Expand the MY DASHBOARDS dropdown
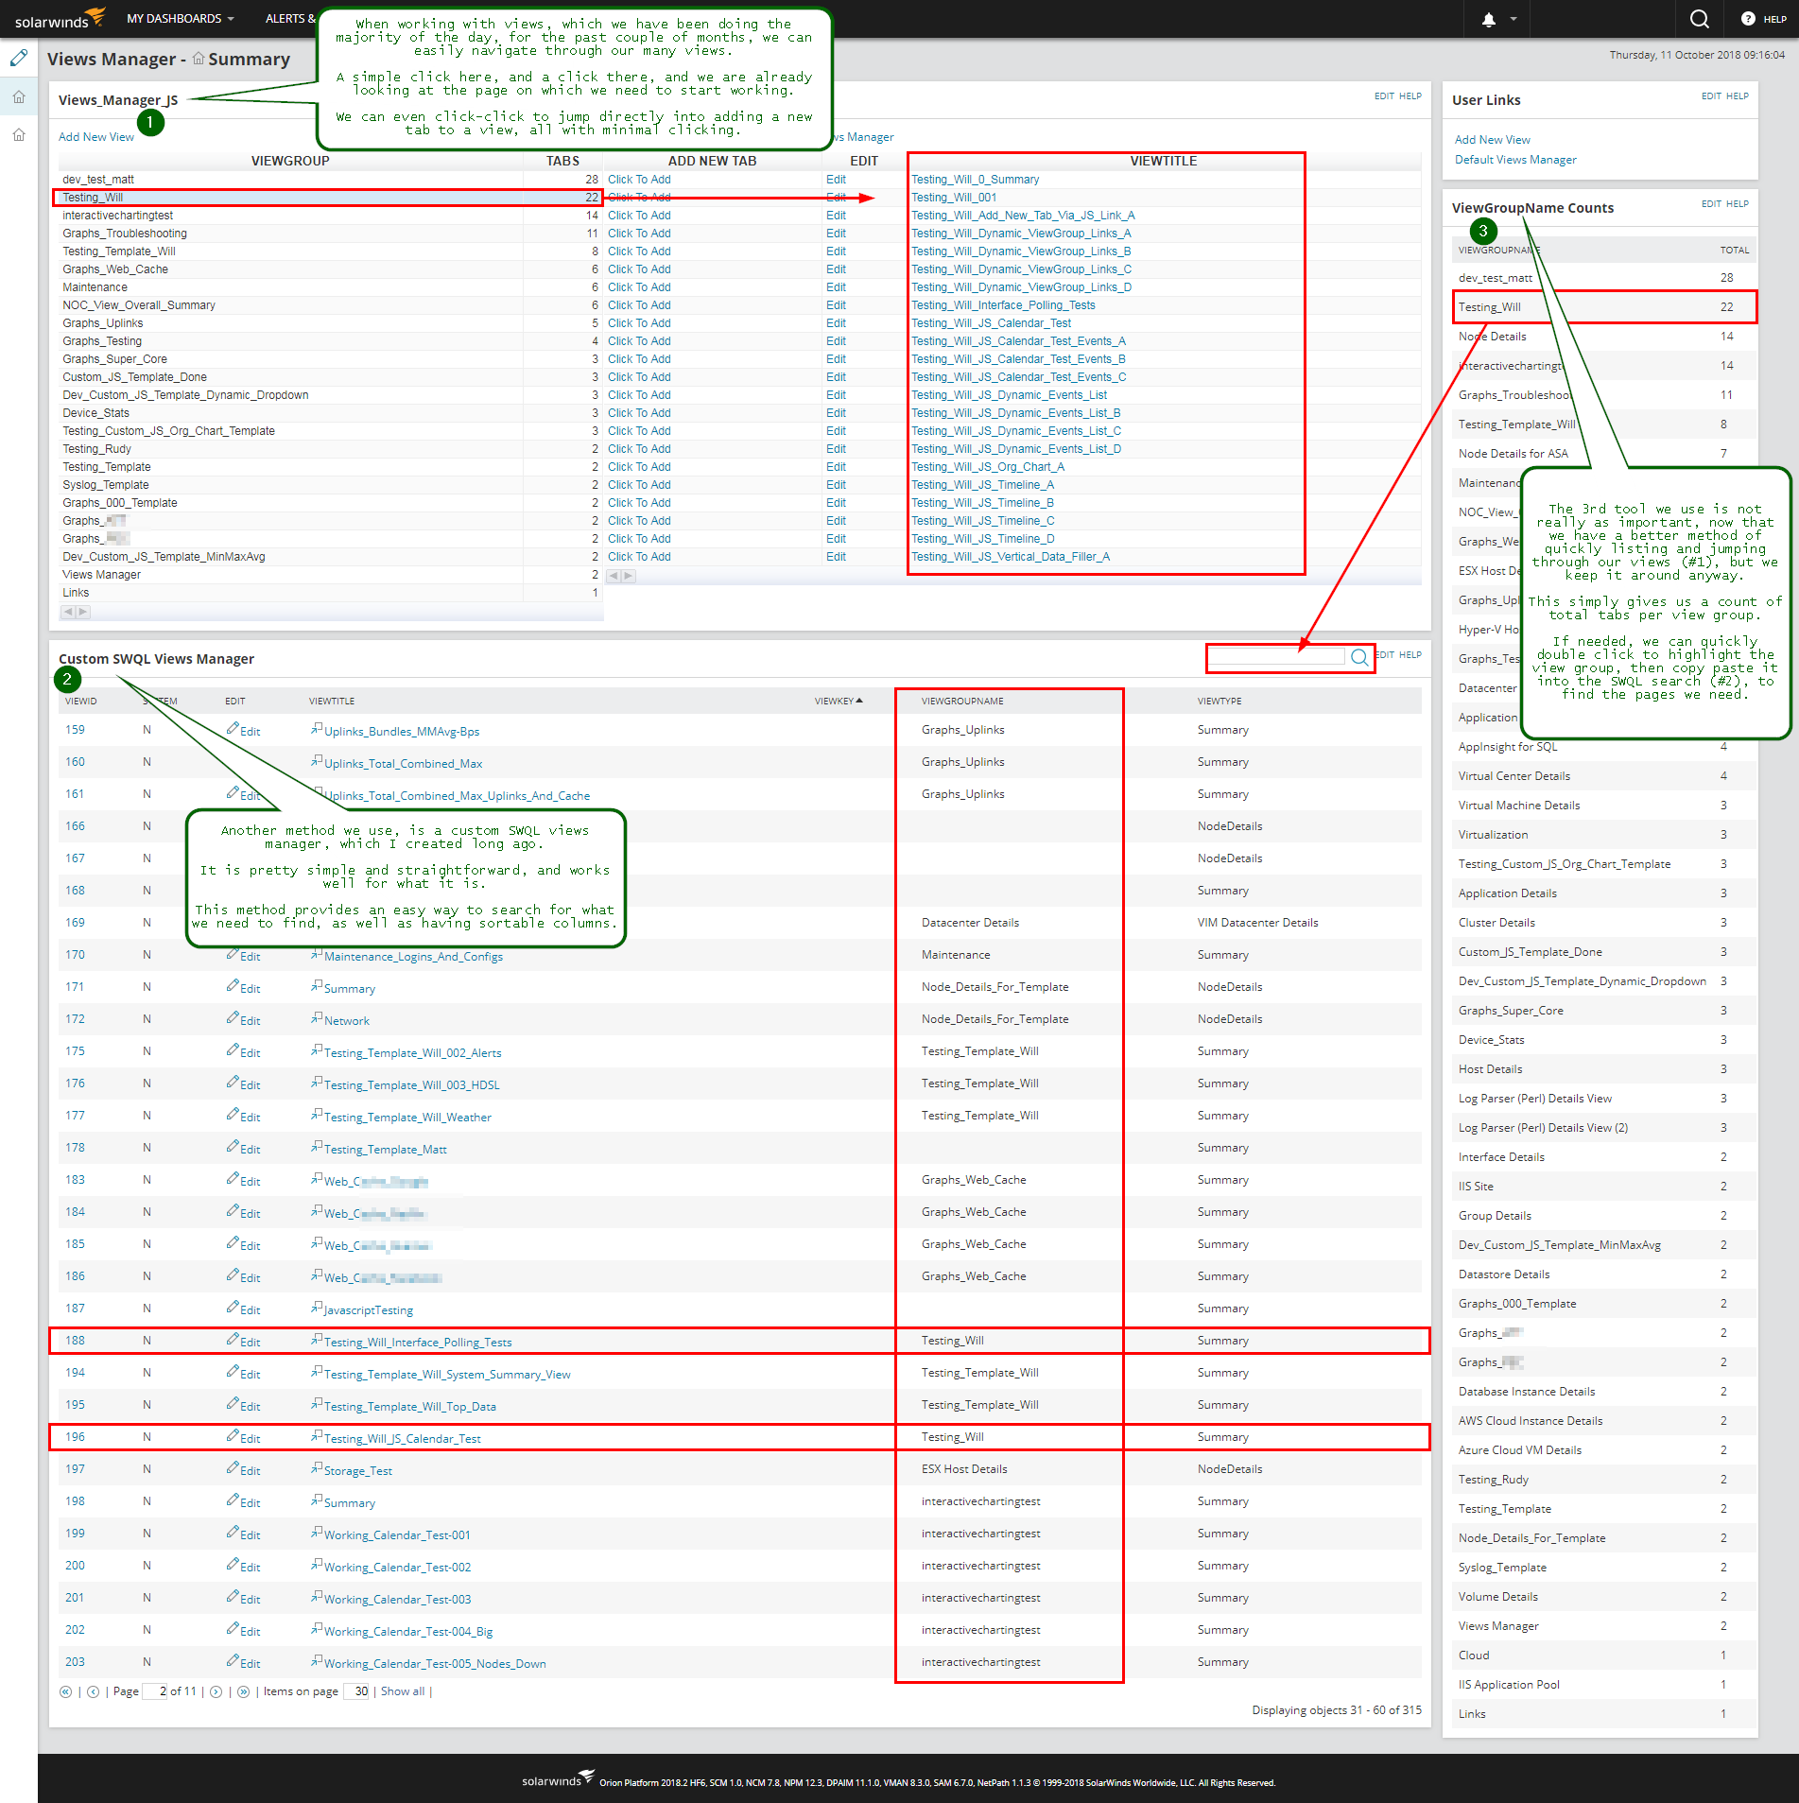The height and width of the screenshot is (1803, 1799). click(181, 19)
